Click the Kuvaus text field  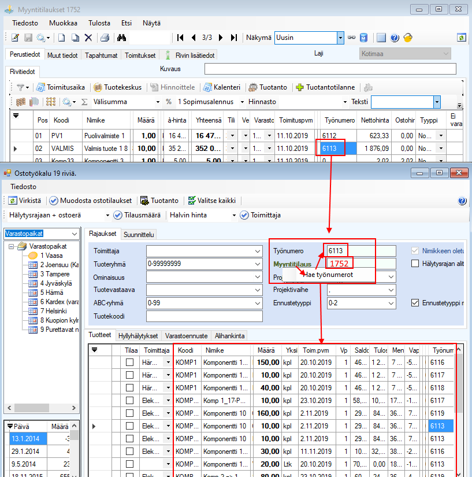pyautogui.click(x=330, y=69)
